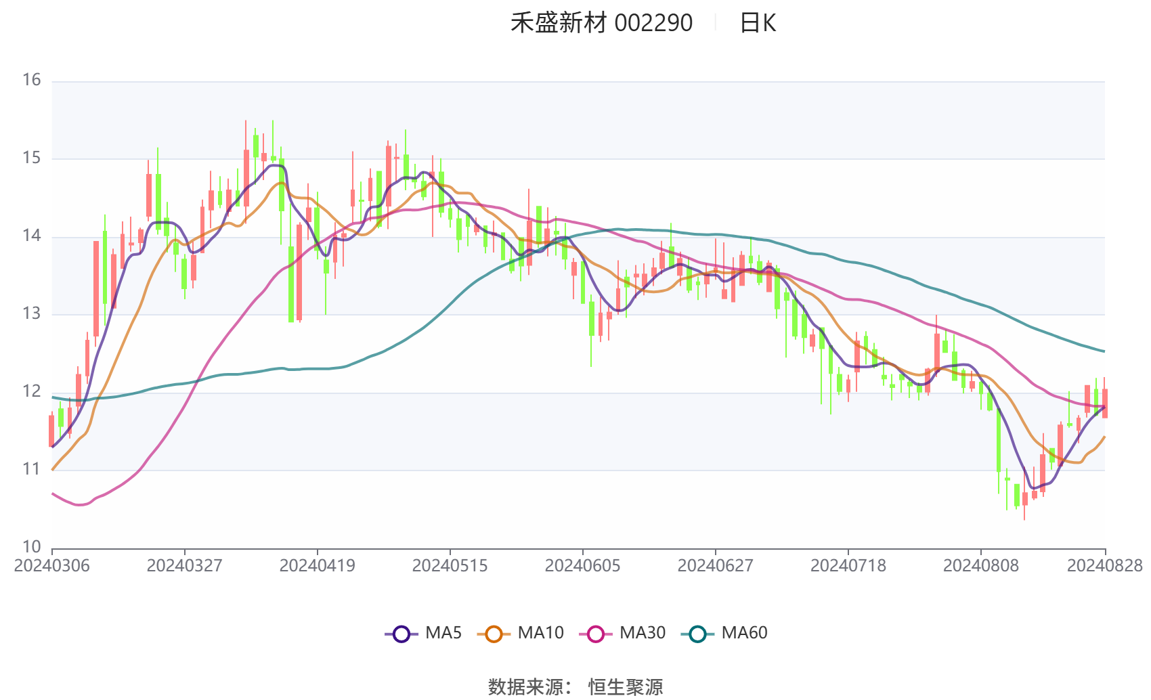Toggle the MA5 legend series
This screenshot has width=1151, height=700.
pyautogui.click(x=423, y=634)
